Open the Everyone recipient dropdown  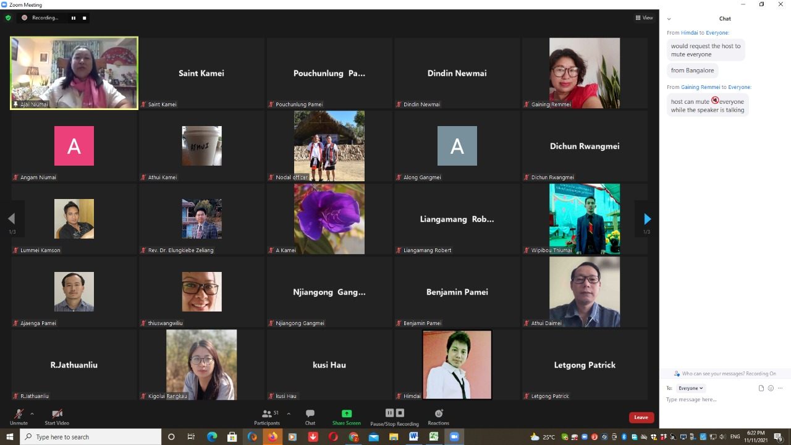690,388
